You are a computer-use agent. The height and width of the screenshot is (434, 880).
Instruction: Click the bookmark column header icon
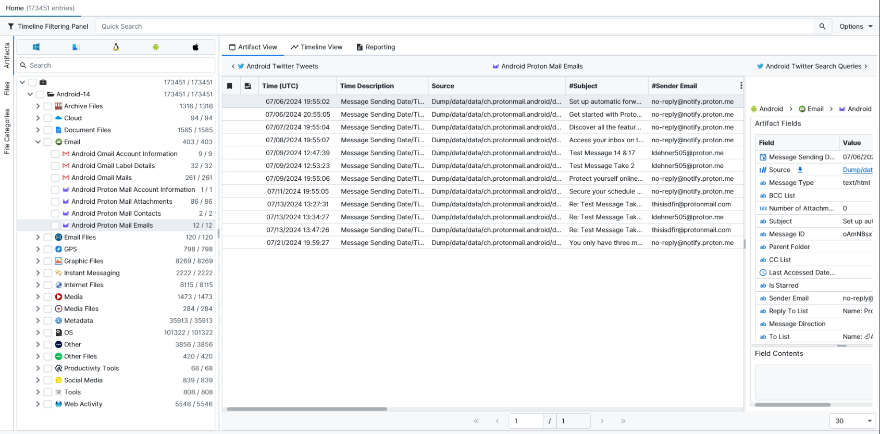(x=229, y=86)
